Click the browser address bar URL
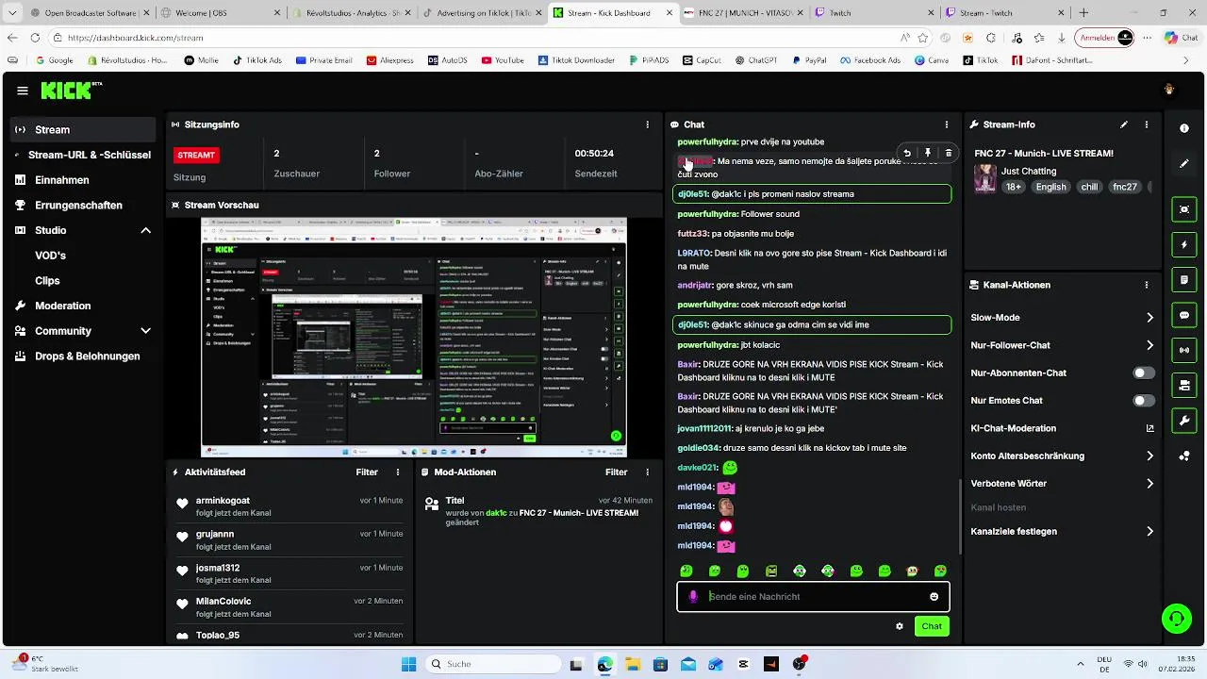Screen dimensions: 1207x679 pos(136,38)
